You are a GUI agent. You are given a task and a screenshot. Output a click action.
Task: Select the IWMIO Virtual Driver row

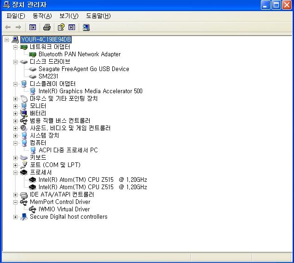click(x=64, y=209)
